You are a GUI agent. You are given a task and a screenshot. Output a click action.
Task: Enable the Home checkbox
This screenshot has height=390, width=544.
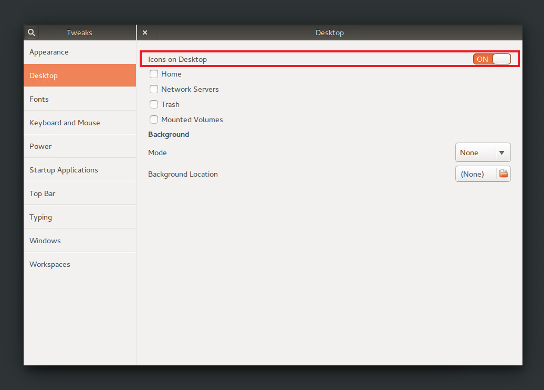(154, 74)
